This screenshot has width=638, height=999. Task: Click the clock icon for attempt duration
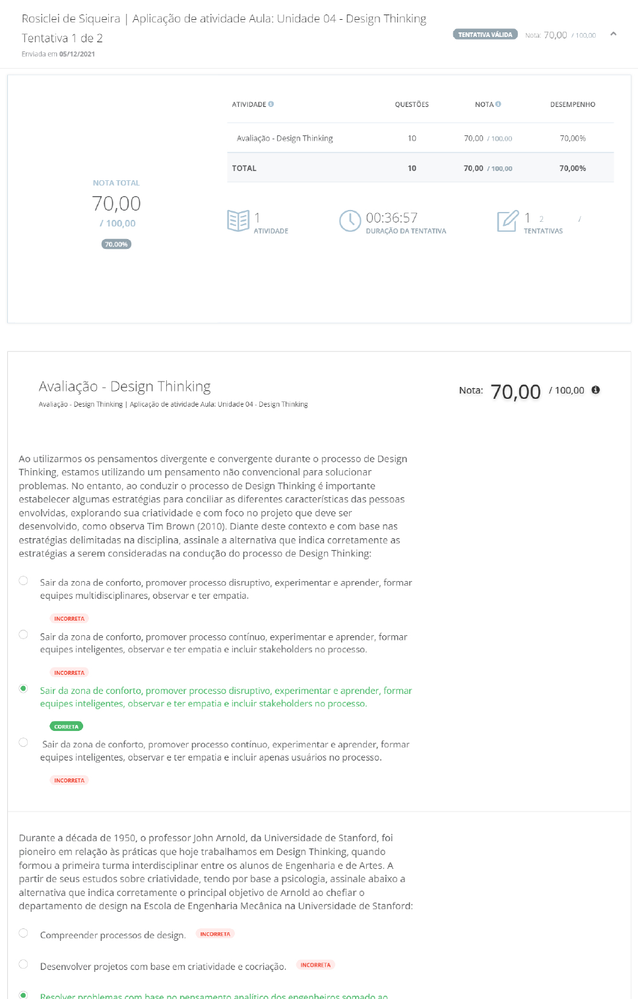click(x=350, y=221)
